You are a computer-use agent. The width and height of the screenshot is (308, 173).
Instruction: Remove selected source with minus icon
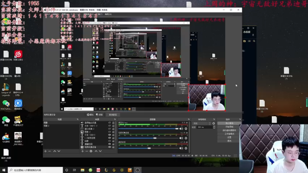87,151
